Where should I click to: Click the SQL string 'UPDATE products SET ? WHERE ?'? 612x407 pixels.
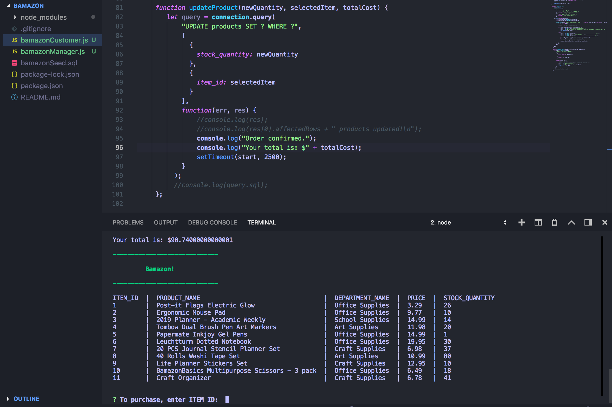239,26
